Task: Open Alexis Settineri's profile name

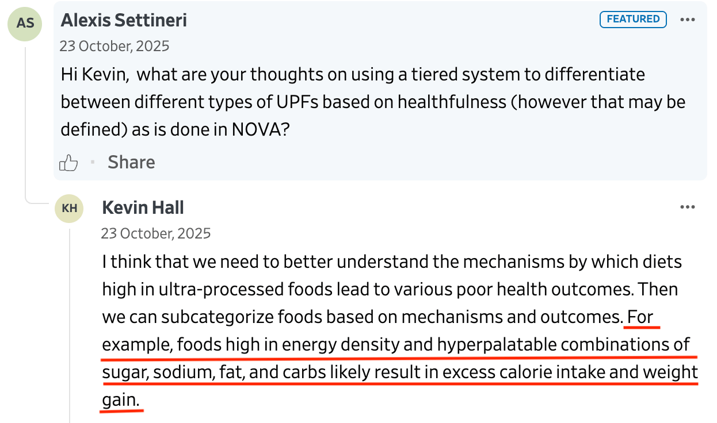Action: [x=124, y=21]
